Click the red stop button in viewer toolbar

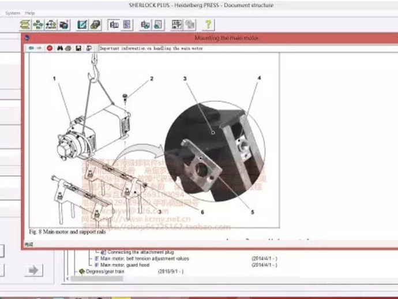click(50, 48)
